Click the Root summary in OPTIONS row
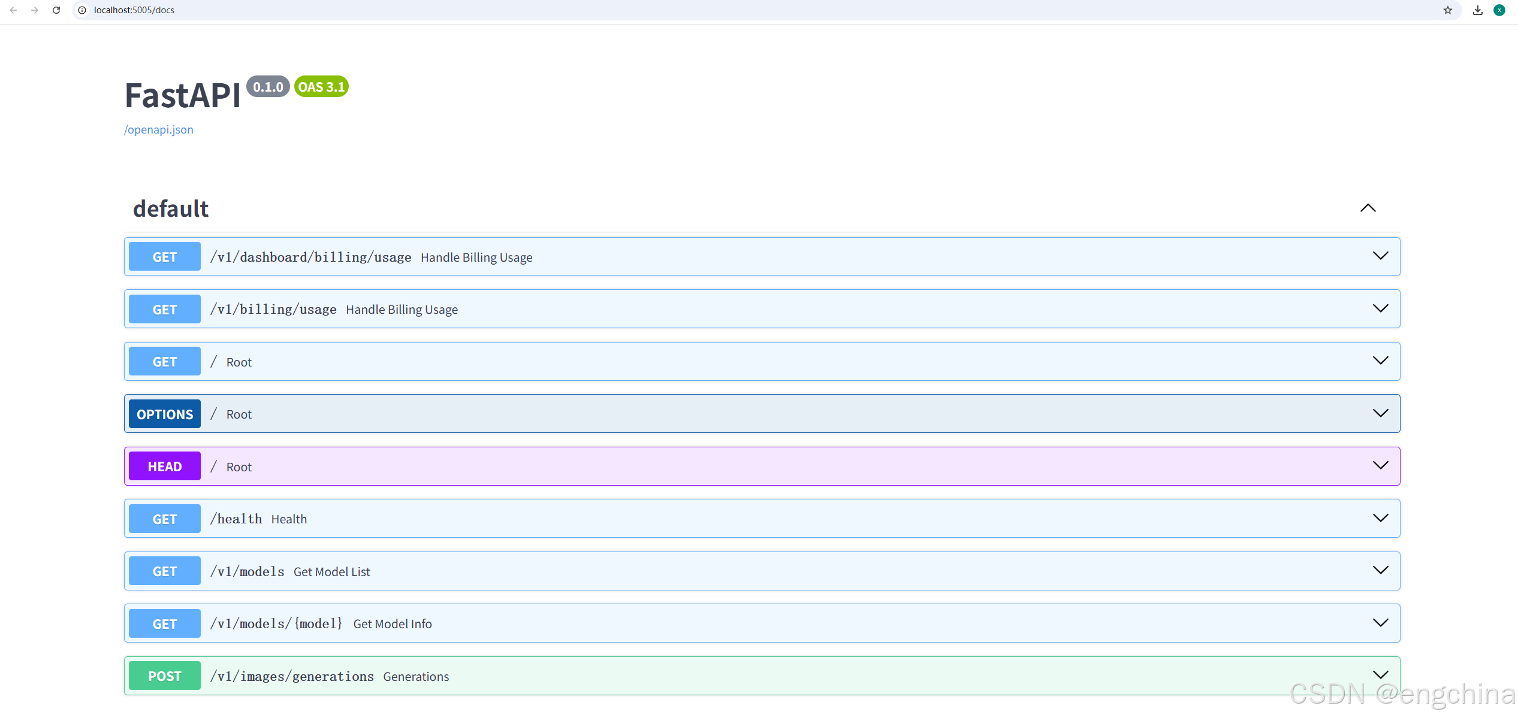1518x718 pixels. click(x=239, y=414)
